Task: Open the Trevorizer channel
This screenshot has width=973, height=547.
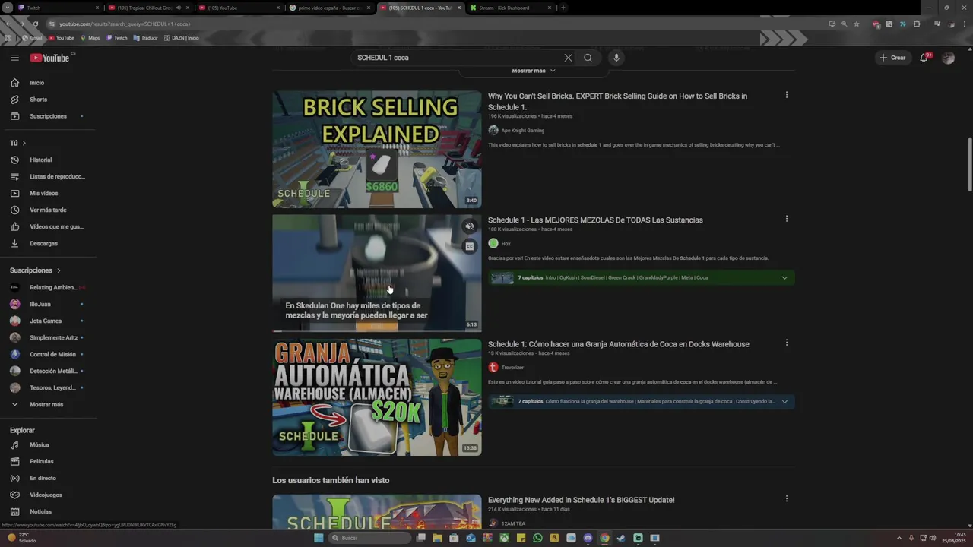Action: coord(512,368)
